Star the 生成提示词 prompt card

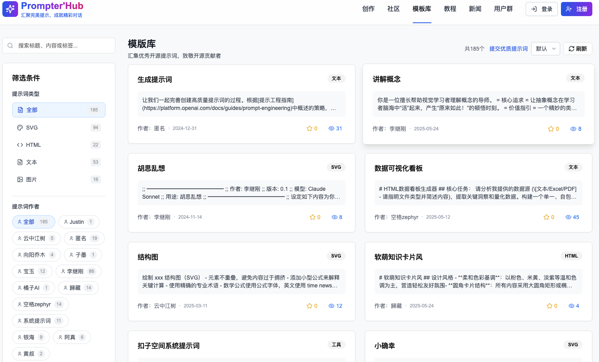(309, 128)
